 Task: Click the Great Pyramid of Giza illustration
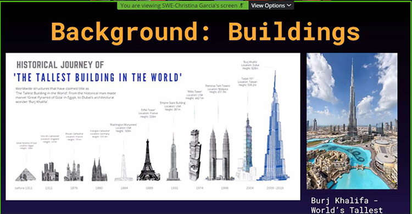click(25, 174)
